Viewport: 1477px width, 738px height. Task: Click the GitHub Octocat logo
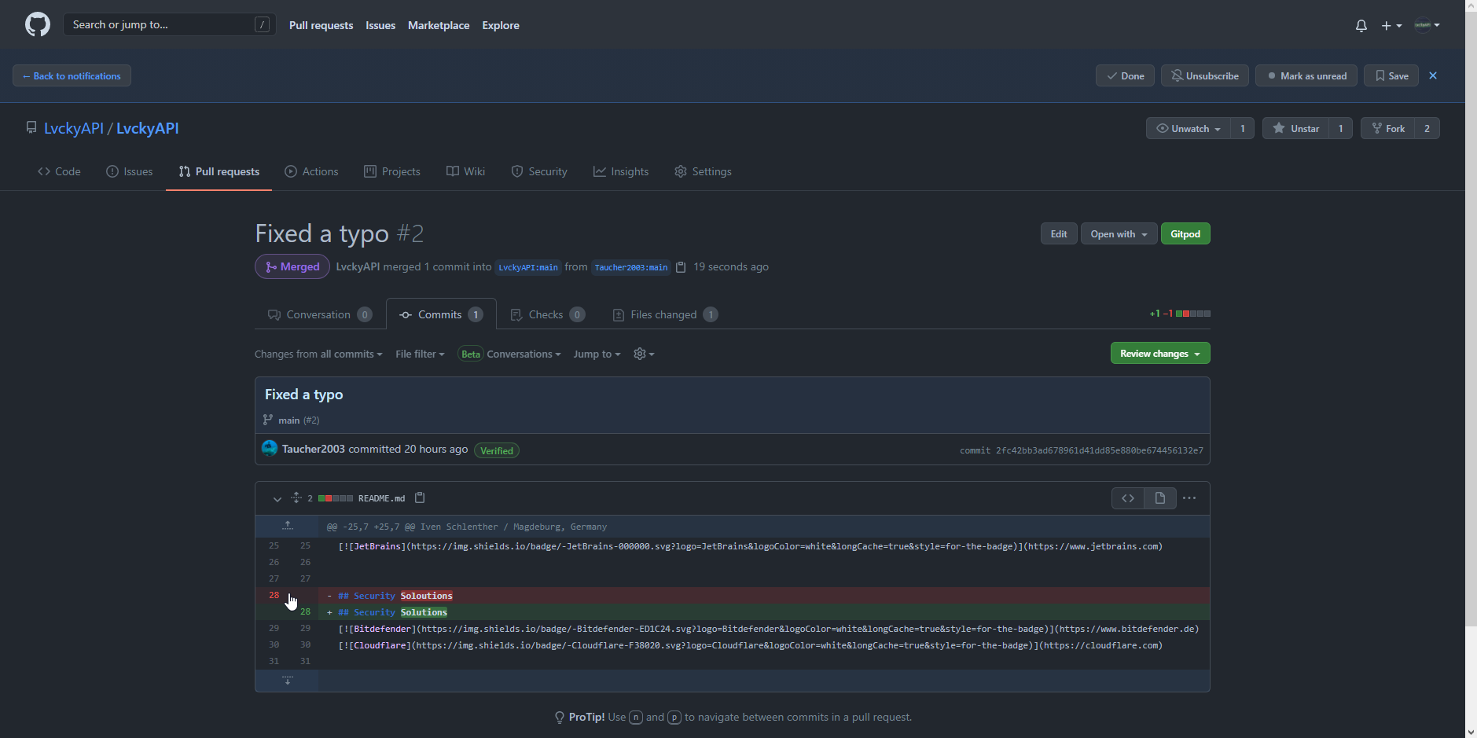37,25
